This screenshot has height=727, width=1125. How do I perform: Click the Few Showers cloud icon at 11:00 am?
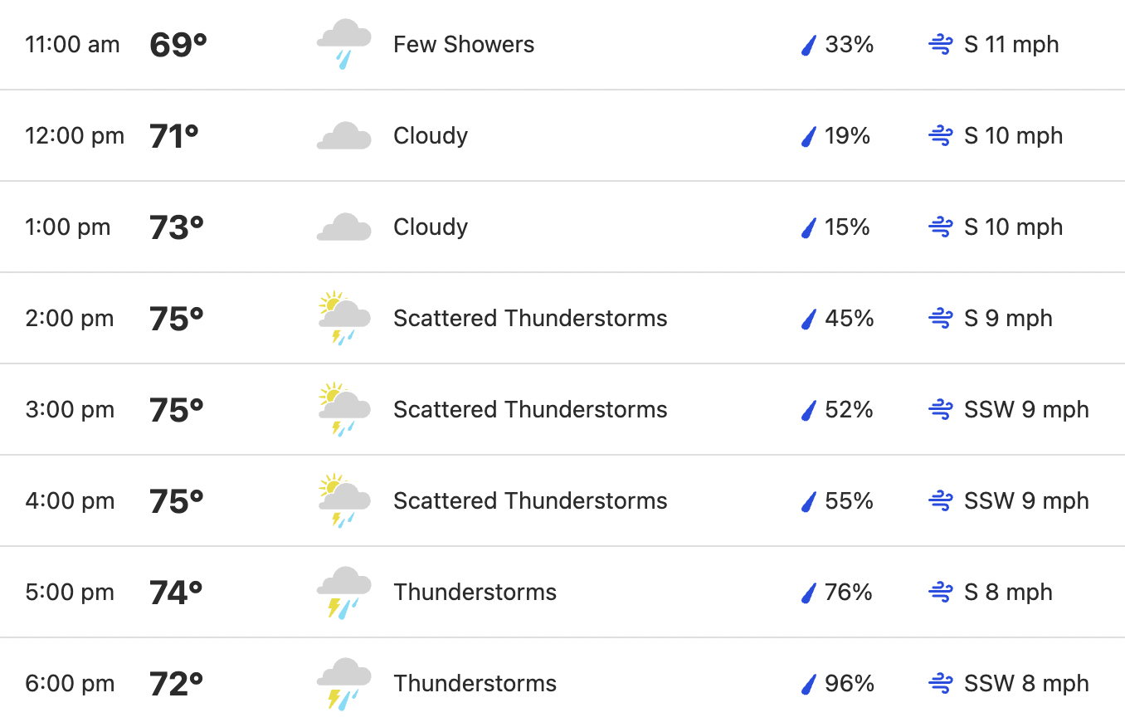point(343,45)
